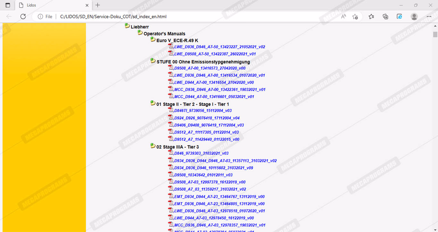The image size is (438, 232).
Task: Click the vertical scrollbar thumb
Action: (x=435, y=34)
